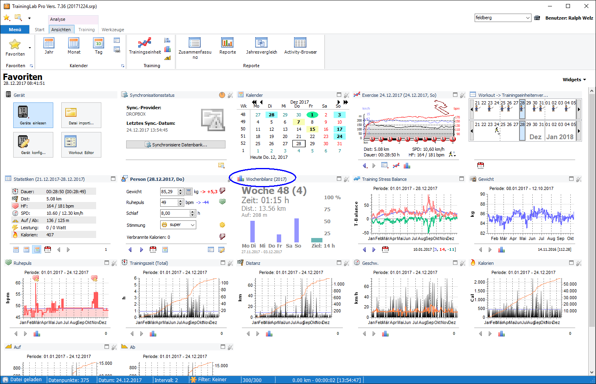Click the bar chart icon under Ruhepuls chart
The width and height of the screenshot is (596, 384).
click(37, 334)
